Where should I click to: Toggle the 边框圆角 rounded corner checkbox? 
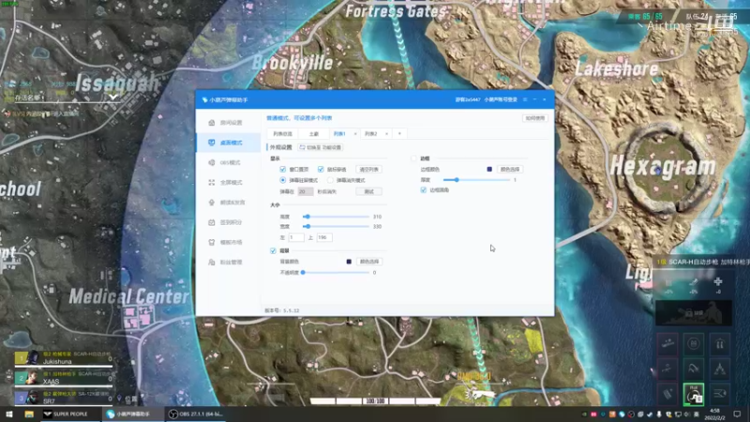424,190
